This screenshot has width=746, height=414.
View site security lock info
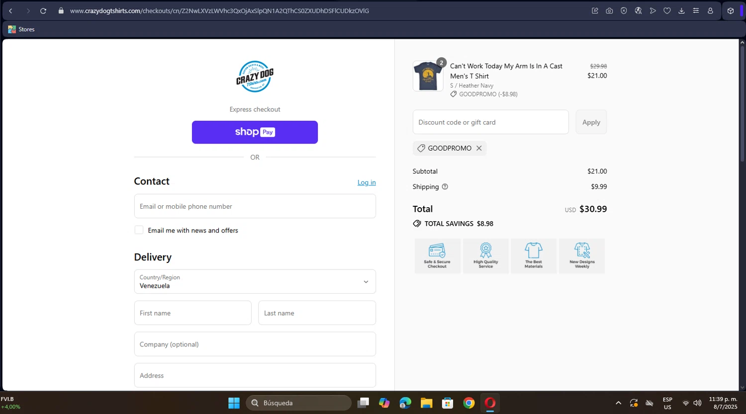[x=61, y=10]
